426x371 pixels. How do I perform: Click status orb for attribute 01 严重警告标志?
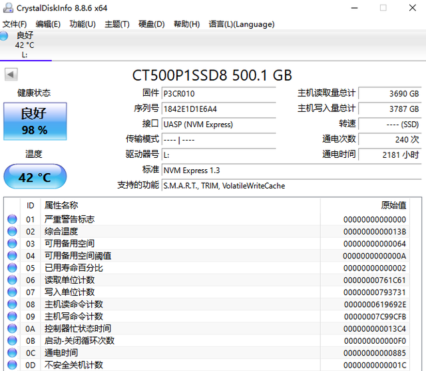12,219
